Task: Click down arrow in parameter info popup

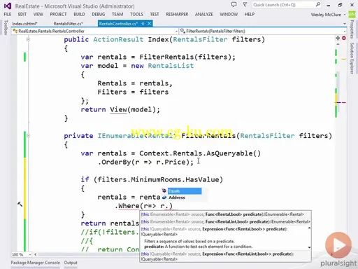Action: point(309,247)
